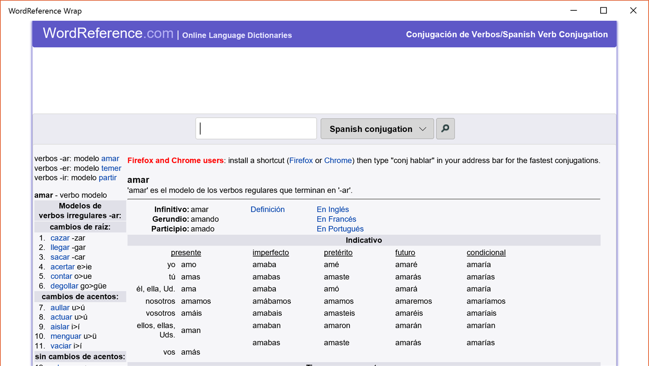Open the En Portugués translation link

click(x=340, y=229)
